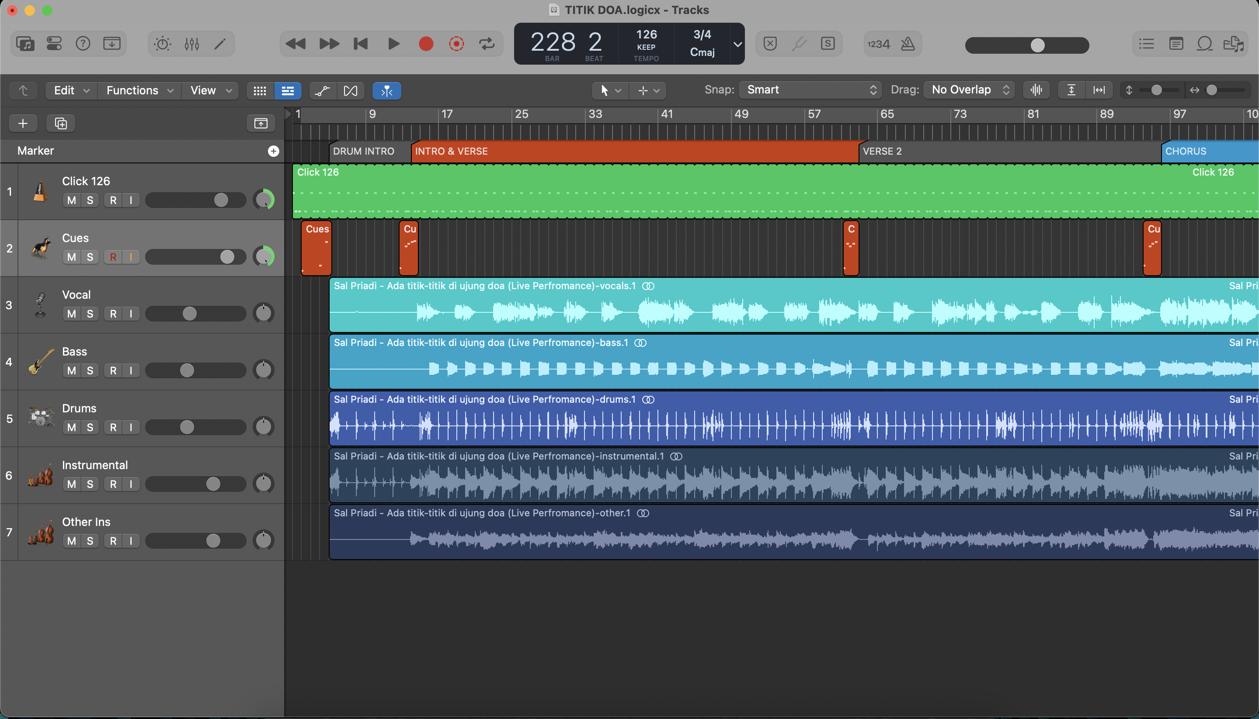1259x719 pixels.
Task: Add a new track with plus button
Action: [x=23, y=123]
